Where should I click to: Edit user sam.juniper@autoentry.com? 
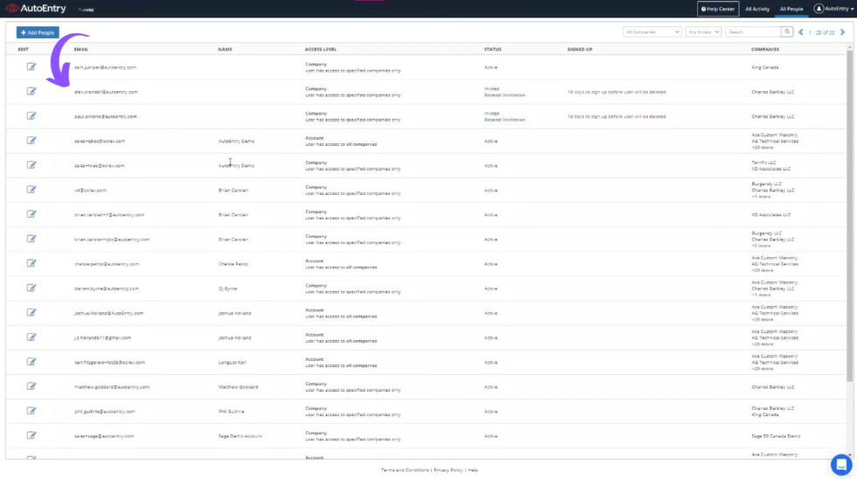pyautogui.click(x=31, y=66)
